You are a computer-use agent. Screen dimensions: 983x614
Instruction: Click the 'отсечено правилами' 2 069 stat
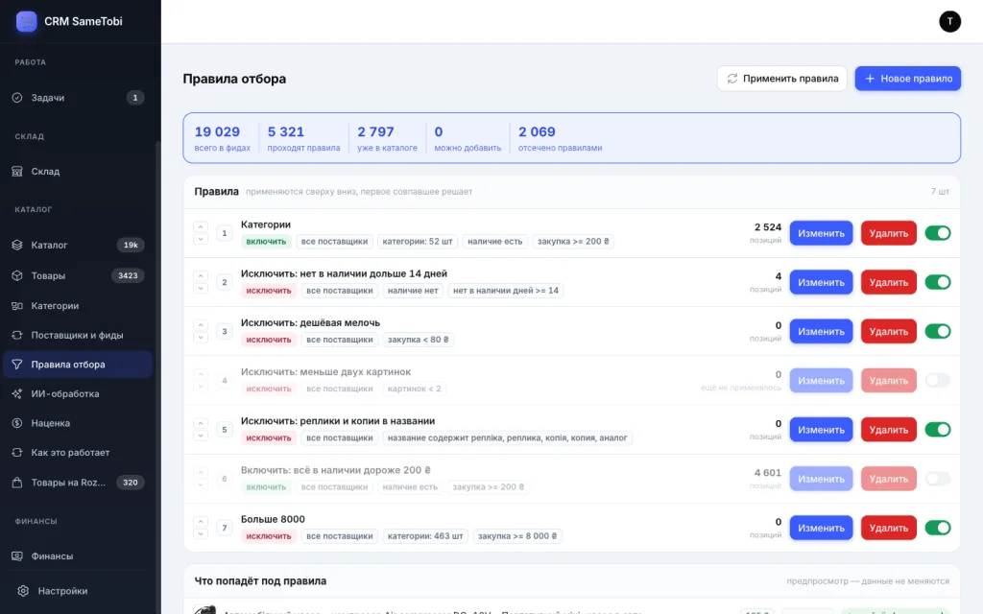click(560, 138)
